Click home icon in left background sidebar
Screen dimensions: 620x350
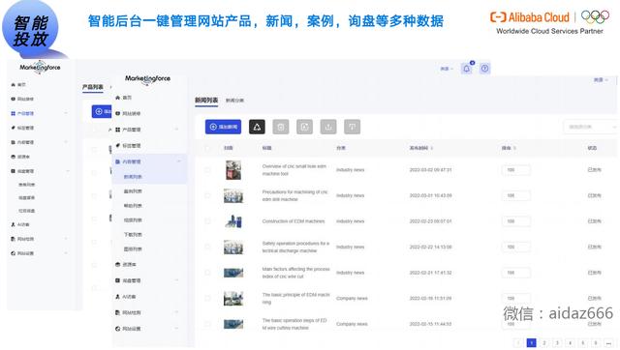13,84
